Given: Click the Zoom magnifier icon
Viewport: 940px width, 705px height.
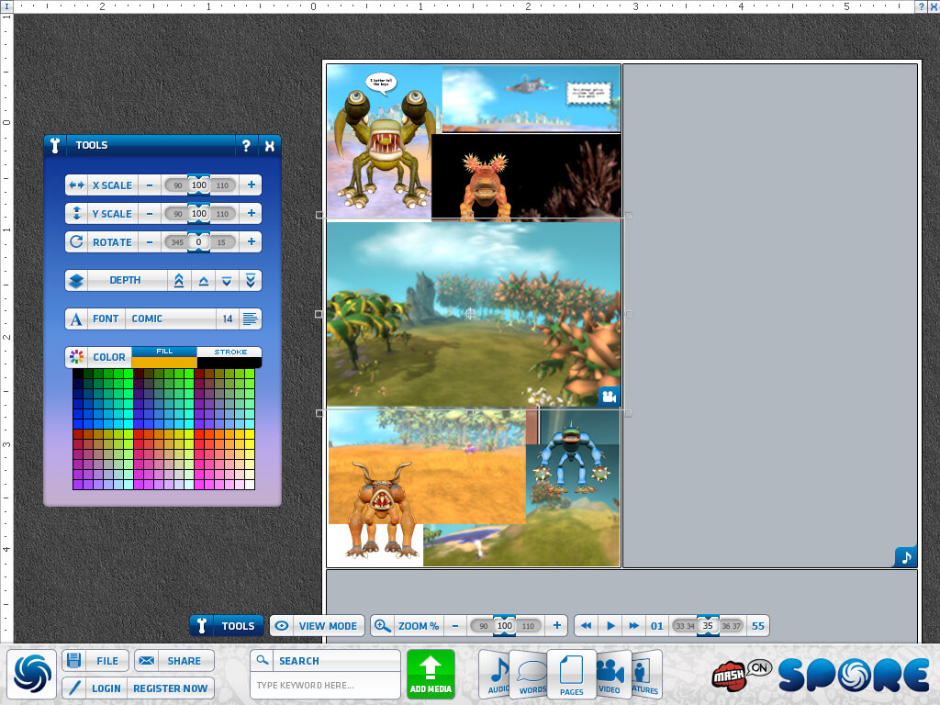Looking at the screenshot, I should 381,626.
